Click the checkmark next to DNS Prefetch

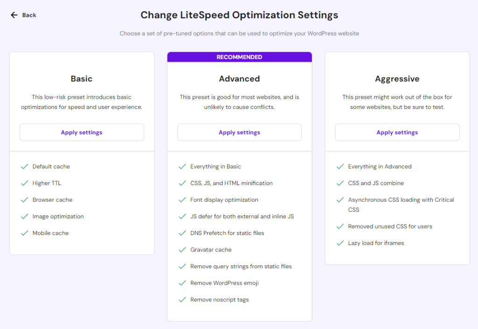tap(182, 233)
